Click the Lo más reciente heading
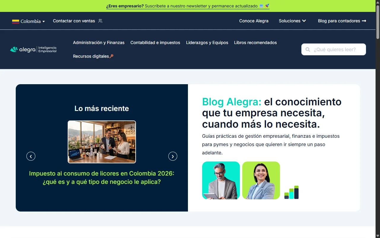 [102, 108]
